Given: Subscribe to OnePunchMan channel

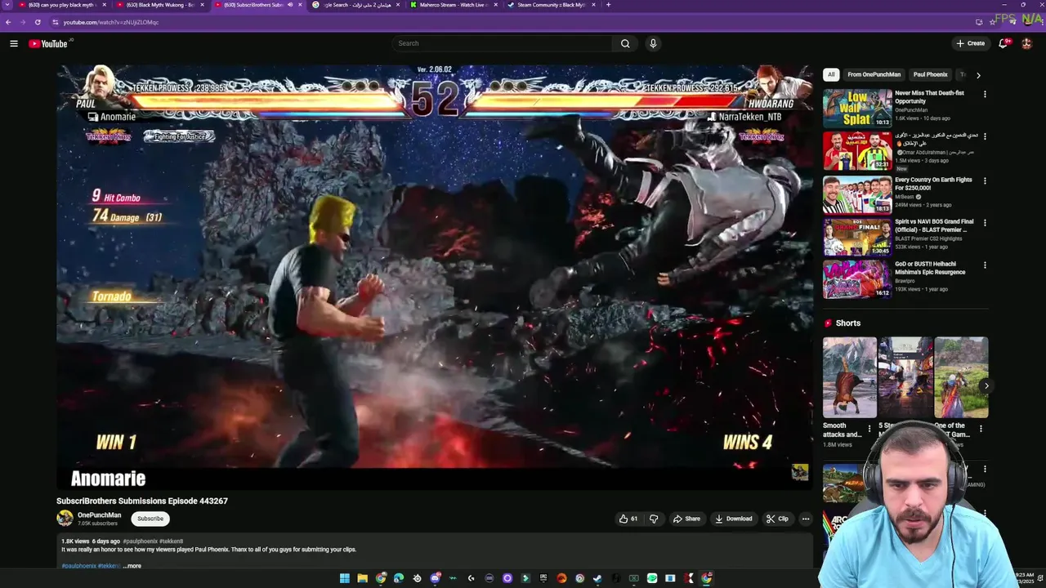Looking at the screenshot, I should point(150,519).
